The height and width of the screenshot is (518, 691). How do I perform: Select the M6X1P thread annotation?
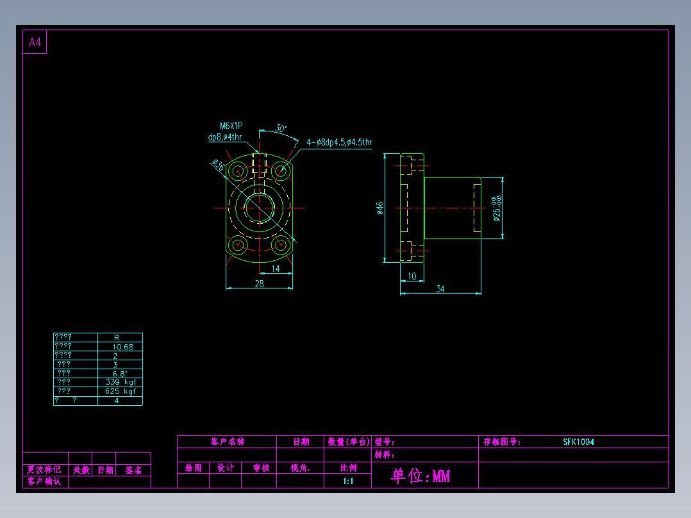[x=231, y=126]
